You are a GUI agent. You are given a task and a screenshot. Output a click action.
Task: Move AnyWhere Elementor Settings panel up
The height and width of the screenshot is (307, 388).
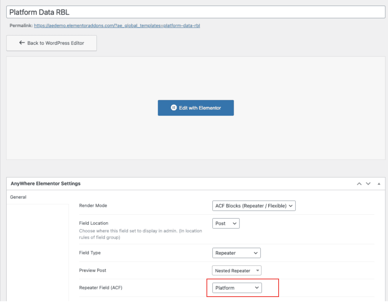tap(359, 183)
